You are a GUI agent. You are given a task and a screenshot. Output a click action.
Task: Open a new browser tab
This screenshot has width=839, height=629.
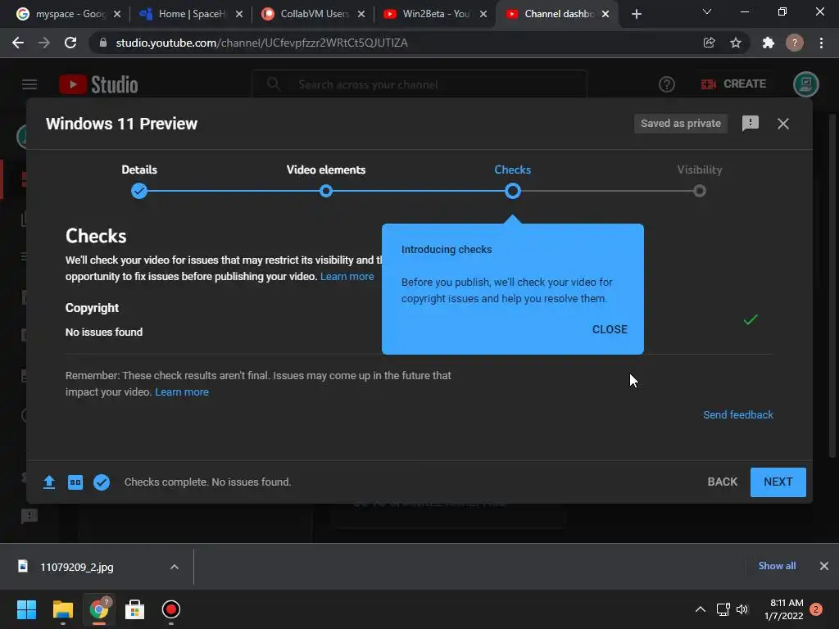pos(636,14)
